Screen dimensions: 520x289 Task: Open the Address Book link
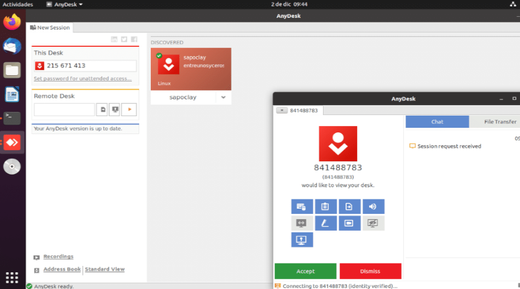click(x=62, y=269)
